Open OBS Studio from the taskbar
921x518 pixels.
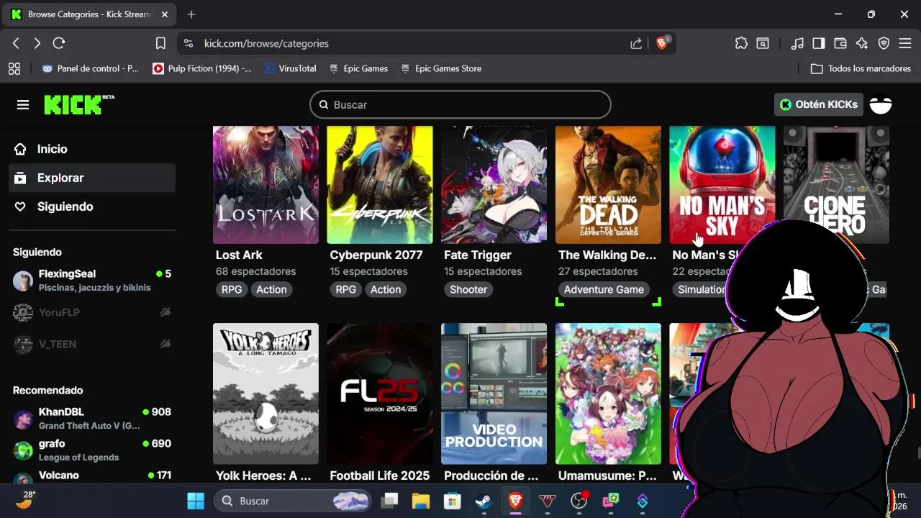coord(579,501)
